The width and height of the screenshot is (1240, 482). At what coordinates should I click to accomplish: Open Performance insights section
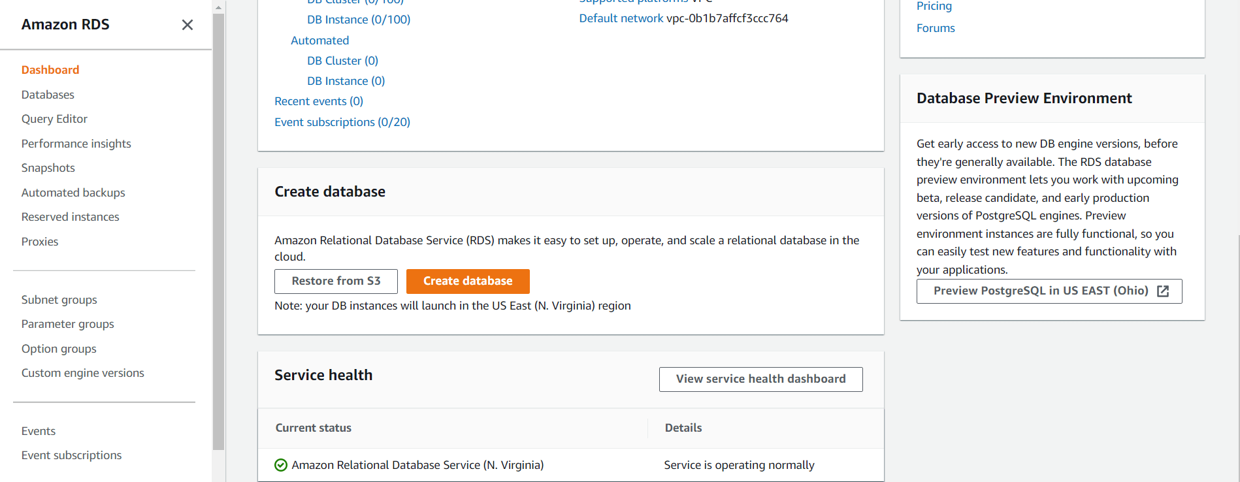tap(76, 144)
